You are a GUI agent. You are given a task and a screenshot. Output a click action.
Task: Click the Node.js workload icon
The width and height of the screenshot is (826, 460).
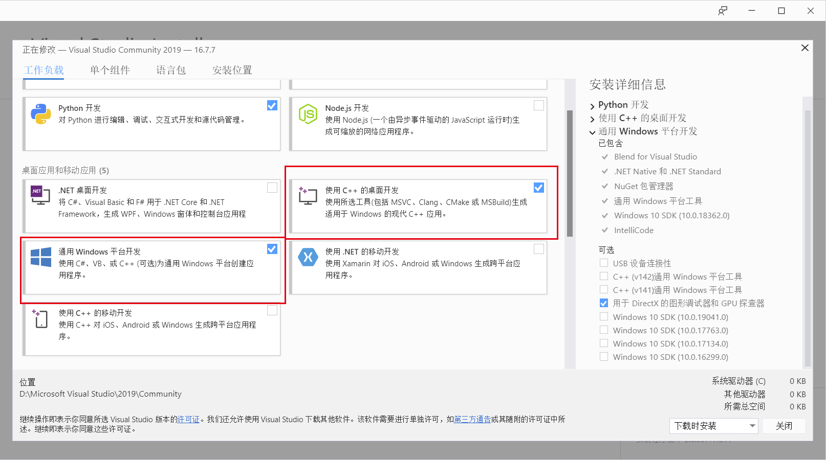coord(308,114)
